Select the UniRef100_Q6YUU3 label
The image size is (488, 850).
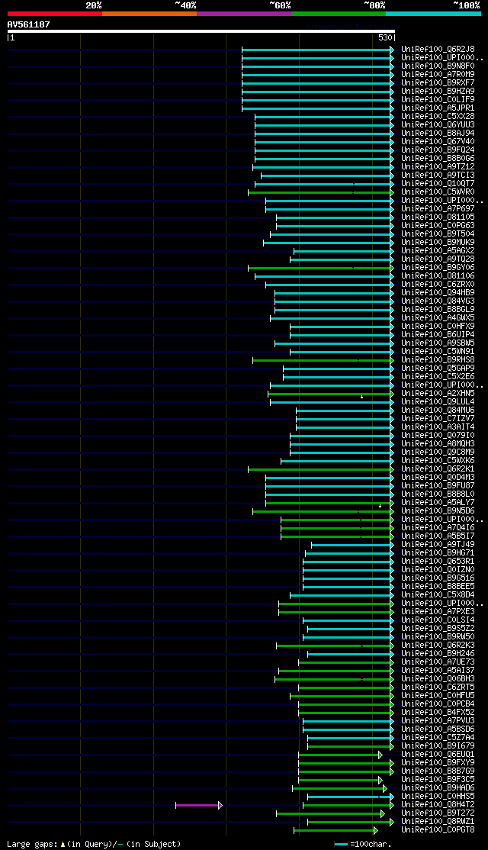(438, 124)
